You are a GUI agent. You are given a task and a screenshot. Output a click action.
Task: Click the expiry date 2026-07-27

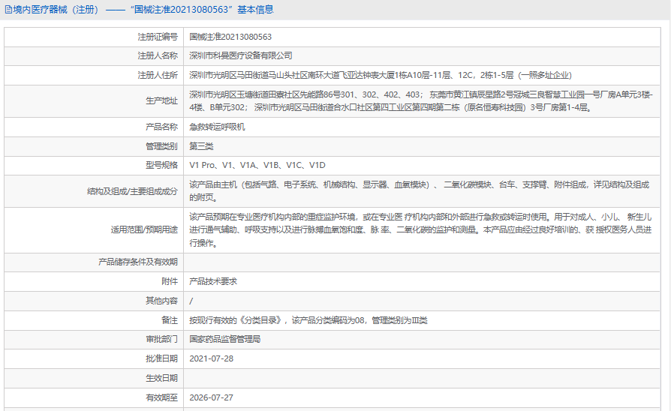(212, 397)
